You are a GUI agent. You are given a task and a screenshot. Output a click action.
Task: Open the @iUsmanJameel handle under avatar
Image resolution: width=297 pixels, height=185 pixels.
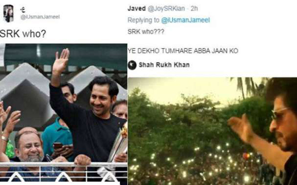click(x=40, y=17)
